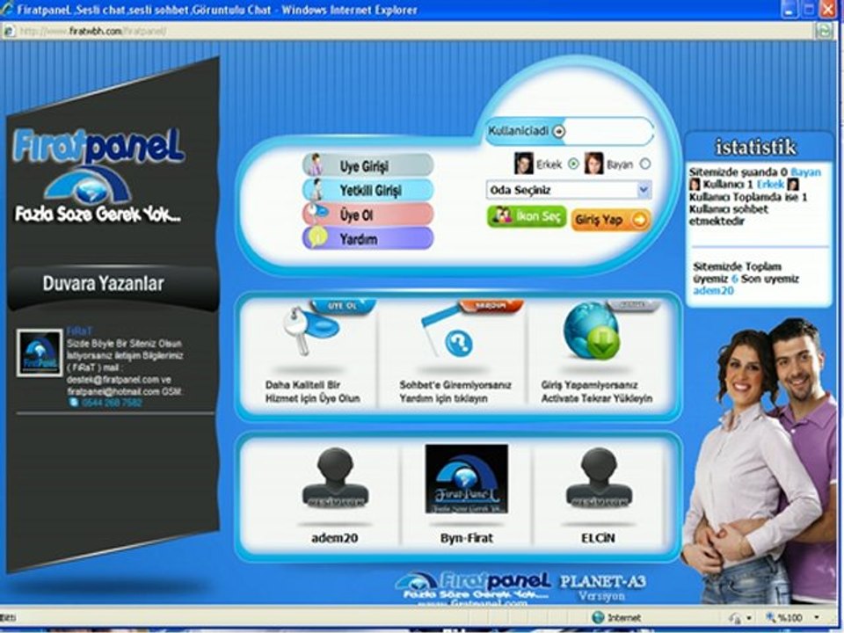The height and width of the screenshot is (633, 844).
Task: Click the arrow icon on Giriş Yap
Action: click(639, 220)
